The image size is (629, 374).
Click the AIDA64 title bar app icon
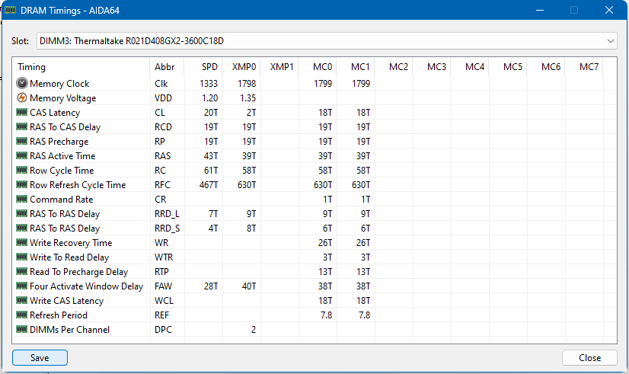(x=11, y=10)
